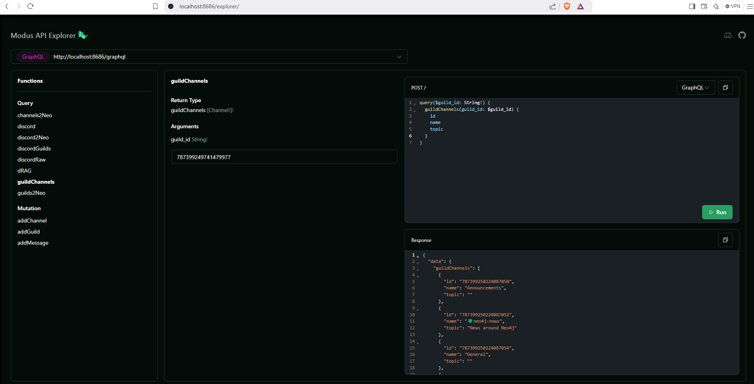
Task: Select the discordGuilds query function
Action: pyautogui.click(x=34, y=148)
